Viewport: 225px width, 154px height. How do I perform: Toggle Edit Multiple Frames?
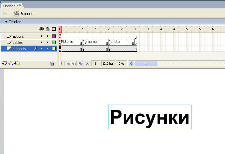click(x=81, y=63)
